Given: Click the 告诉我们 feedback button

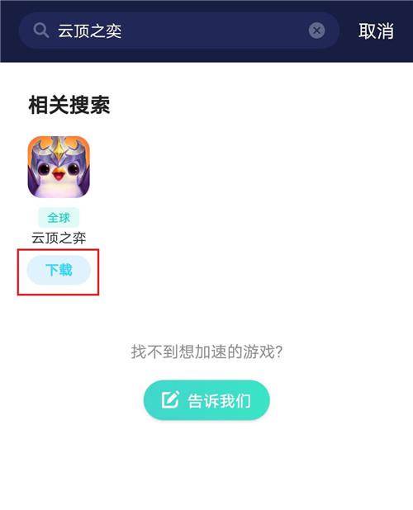Looking at the screenshot, I should (206, 400).
